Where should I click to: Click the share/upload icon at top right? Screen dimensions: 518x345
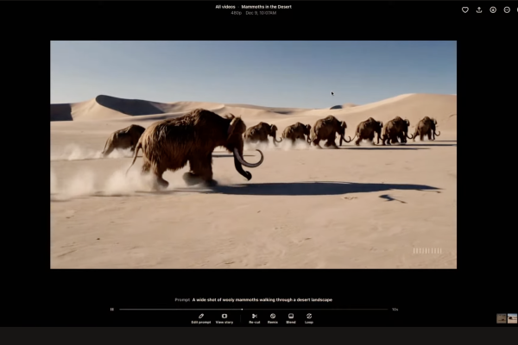coord(479,9)
